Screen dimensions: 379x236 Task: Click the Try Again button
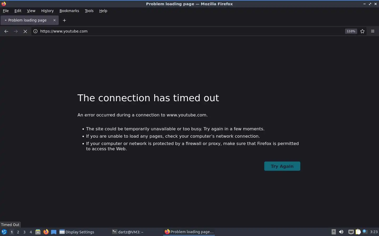282,166
